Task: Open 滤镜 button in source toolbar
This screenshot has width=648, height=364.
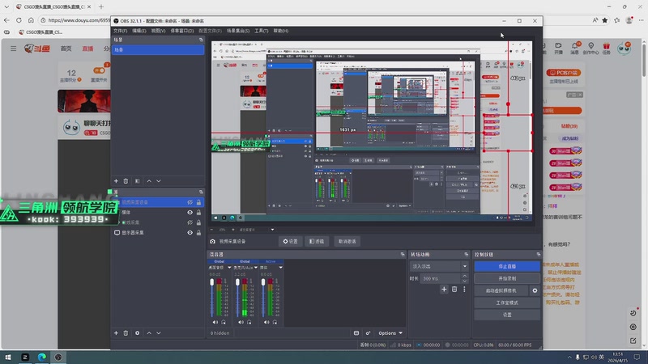Action: 317,241
